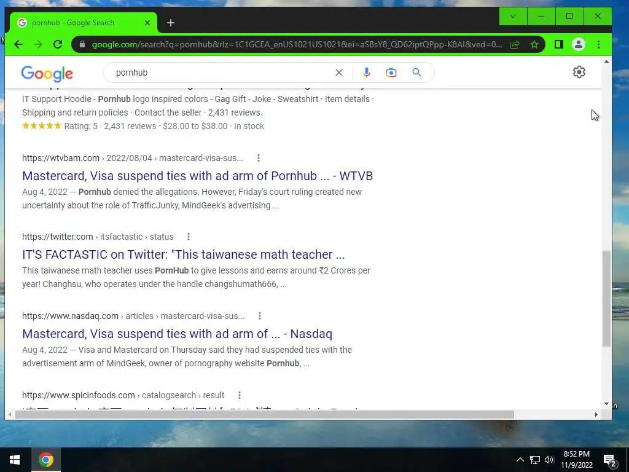Click the twitter.com itsfactastic status breadcrumb

click(x=98, y=237)
